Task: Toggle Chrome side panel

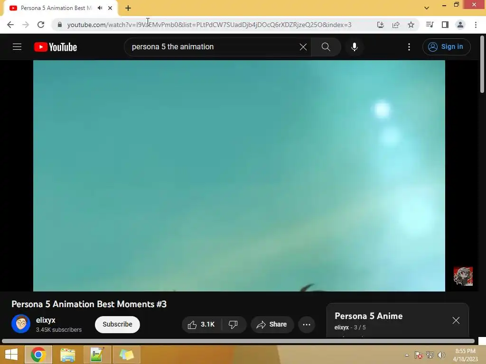Action: pyautogui.click(x=445, y=25)
